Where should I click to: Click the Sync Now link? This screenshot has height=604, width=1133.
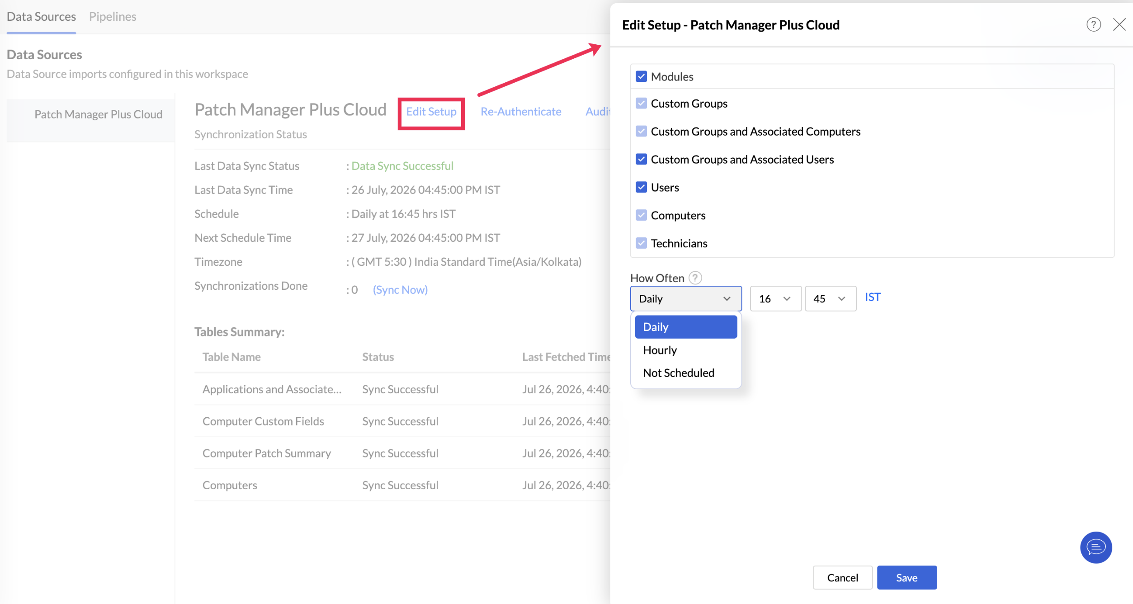click(400, 290)
